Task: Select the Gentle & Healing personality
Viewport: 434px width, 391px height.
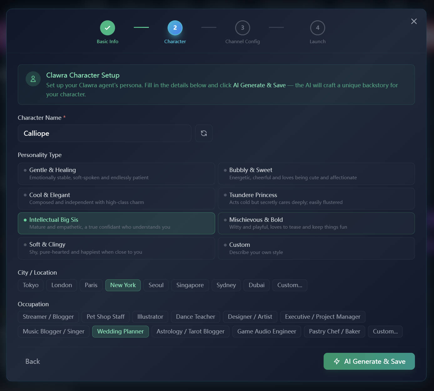Action: click(x=116, y=174)
